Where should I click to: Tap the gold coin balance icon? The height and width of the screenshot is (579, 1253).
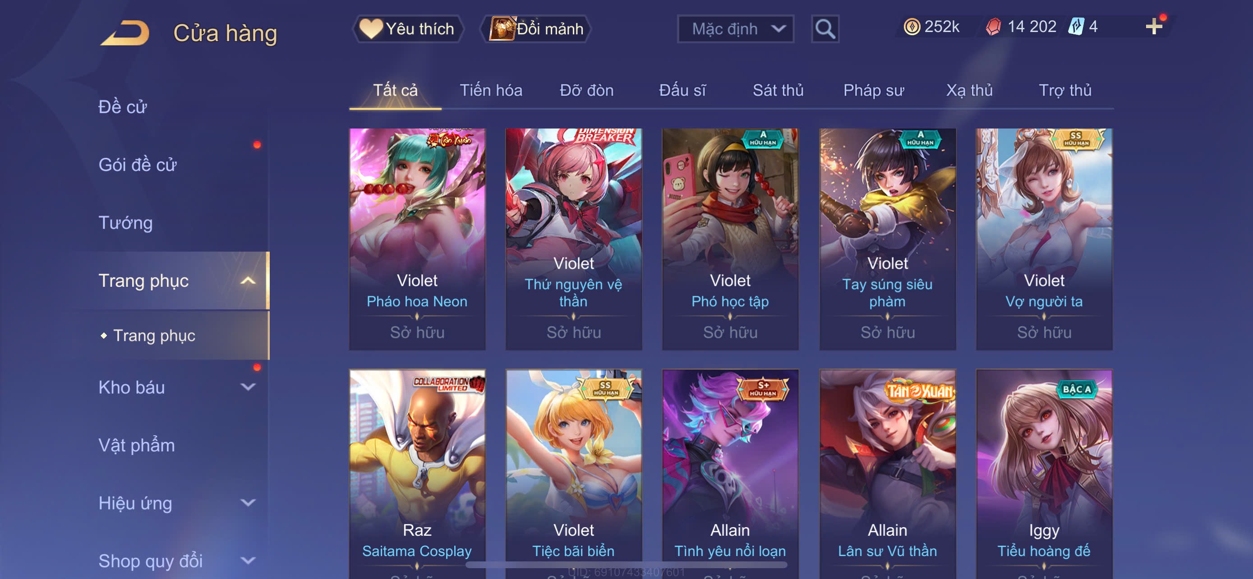pyautogui.click(x=912, y=26)
